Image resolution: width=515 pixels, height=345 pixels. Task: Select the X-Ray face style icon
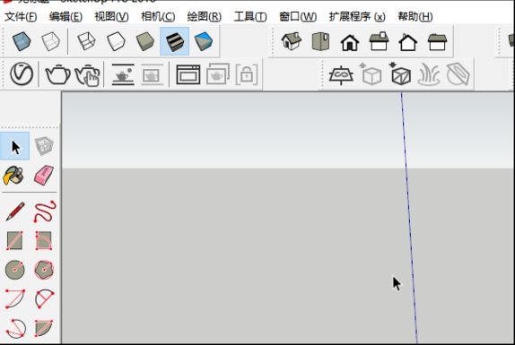point(22,41)
